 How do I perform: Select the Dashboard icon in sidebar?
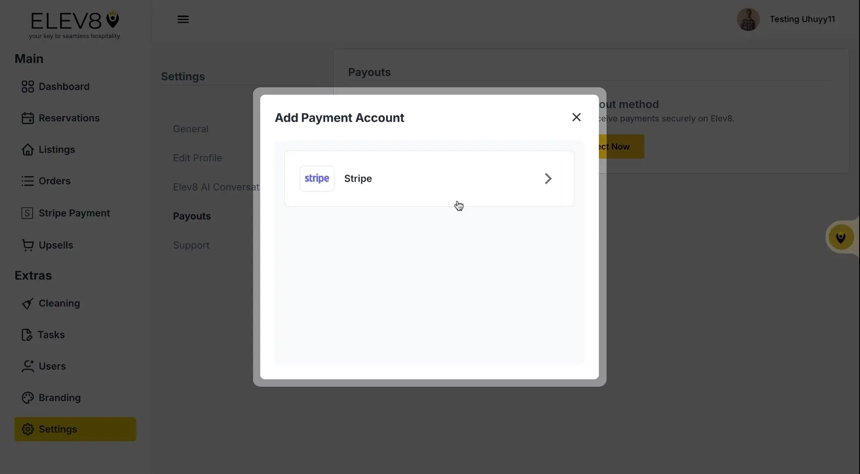[x=28, y=86]
